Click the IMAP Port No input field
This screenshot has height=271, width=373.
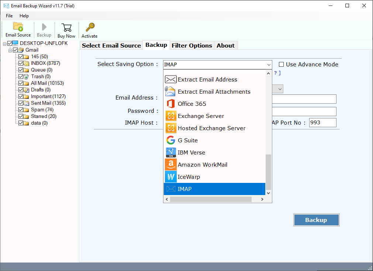[x=322, y=123]
